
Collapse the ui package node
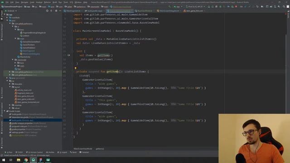pos(13,27)
